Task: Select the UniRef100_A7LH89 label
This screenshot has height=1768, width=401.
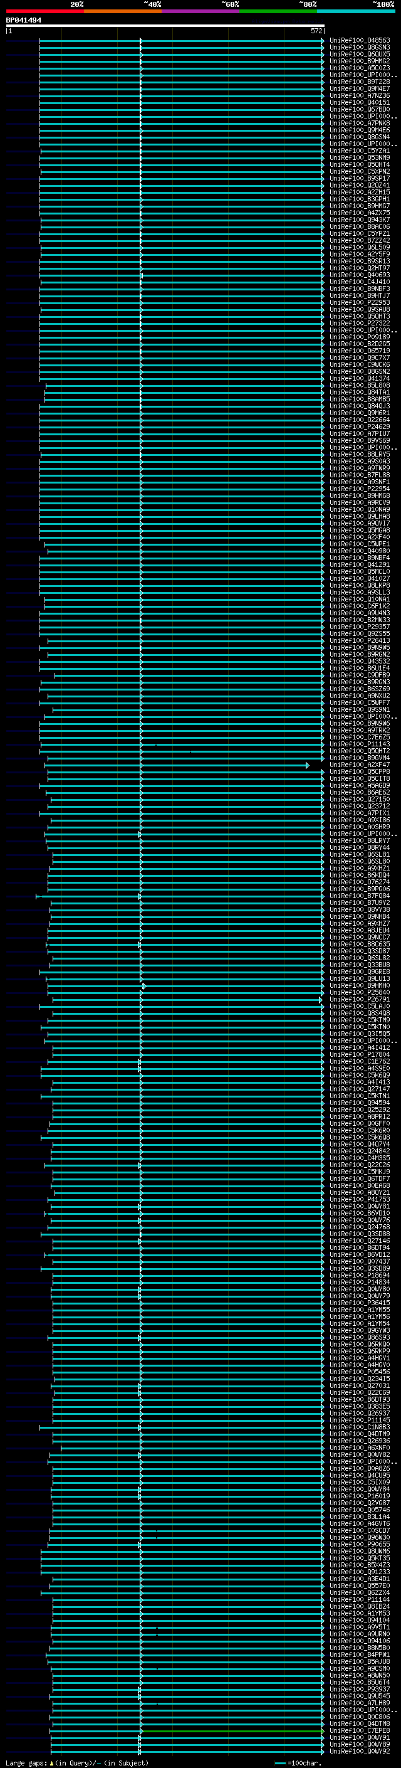Action: tap(360, 1703)
